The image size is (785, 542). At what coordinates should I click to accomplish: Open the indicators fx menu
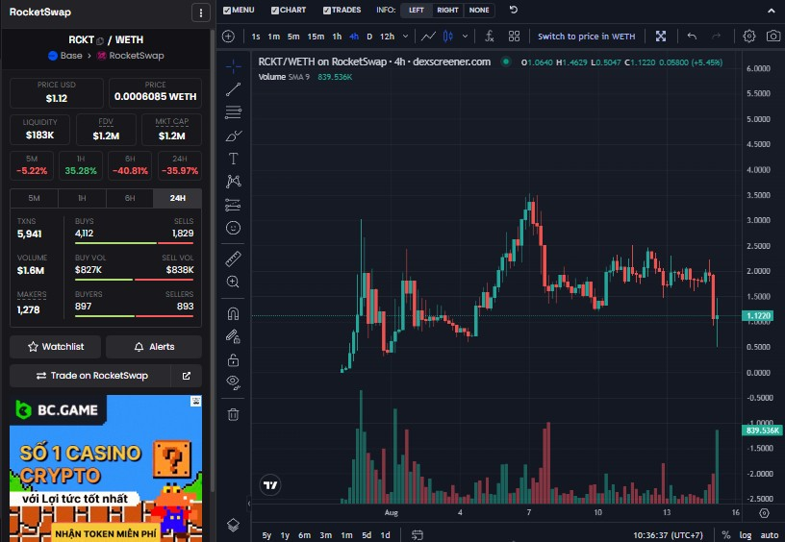[489, 36]
